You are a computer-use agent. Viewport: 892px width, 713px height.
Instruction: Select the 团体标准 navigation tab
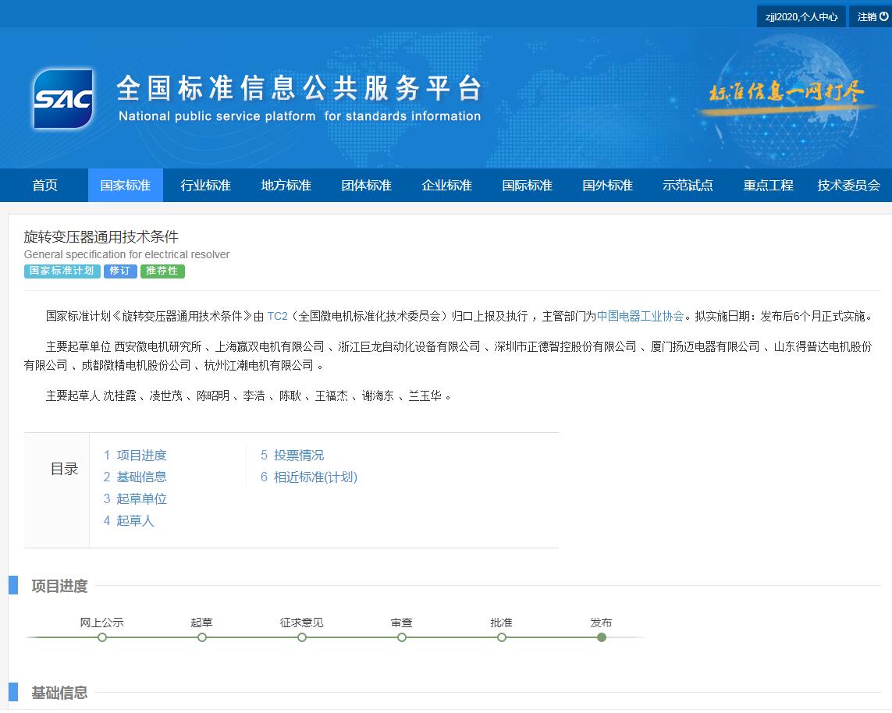point(366,186)
